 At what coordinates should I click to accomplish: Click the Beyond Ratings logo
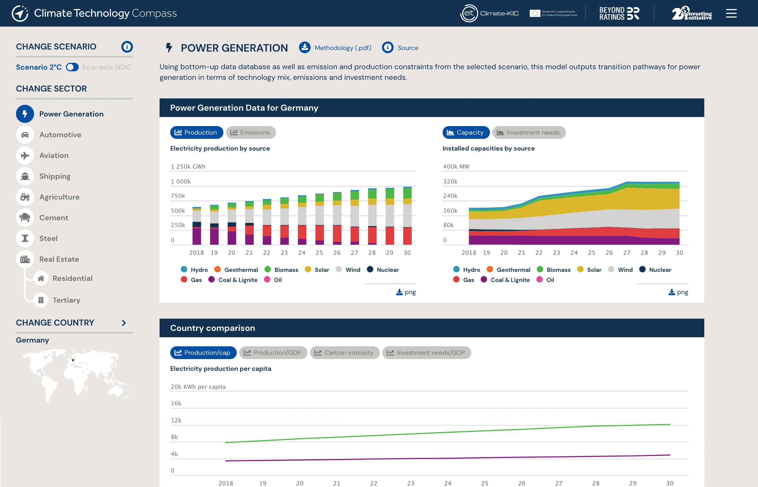click(x=619, y=13)
